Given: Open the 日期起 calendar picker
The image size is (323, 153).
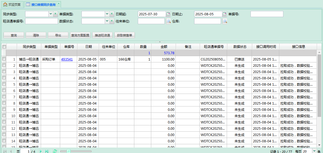Looking at the screenshot, I should tap(168, 14).
